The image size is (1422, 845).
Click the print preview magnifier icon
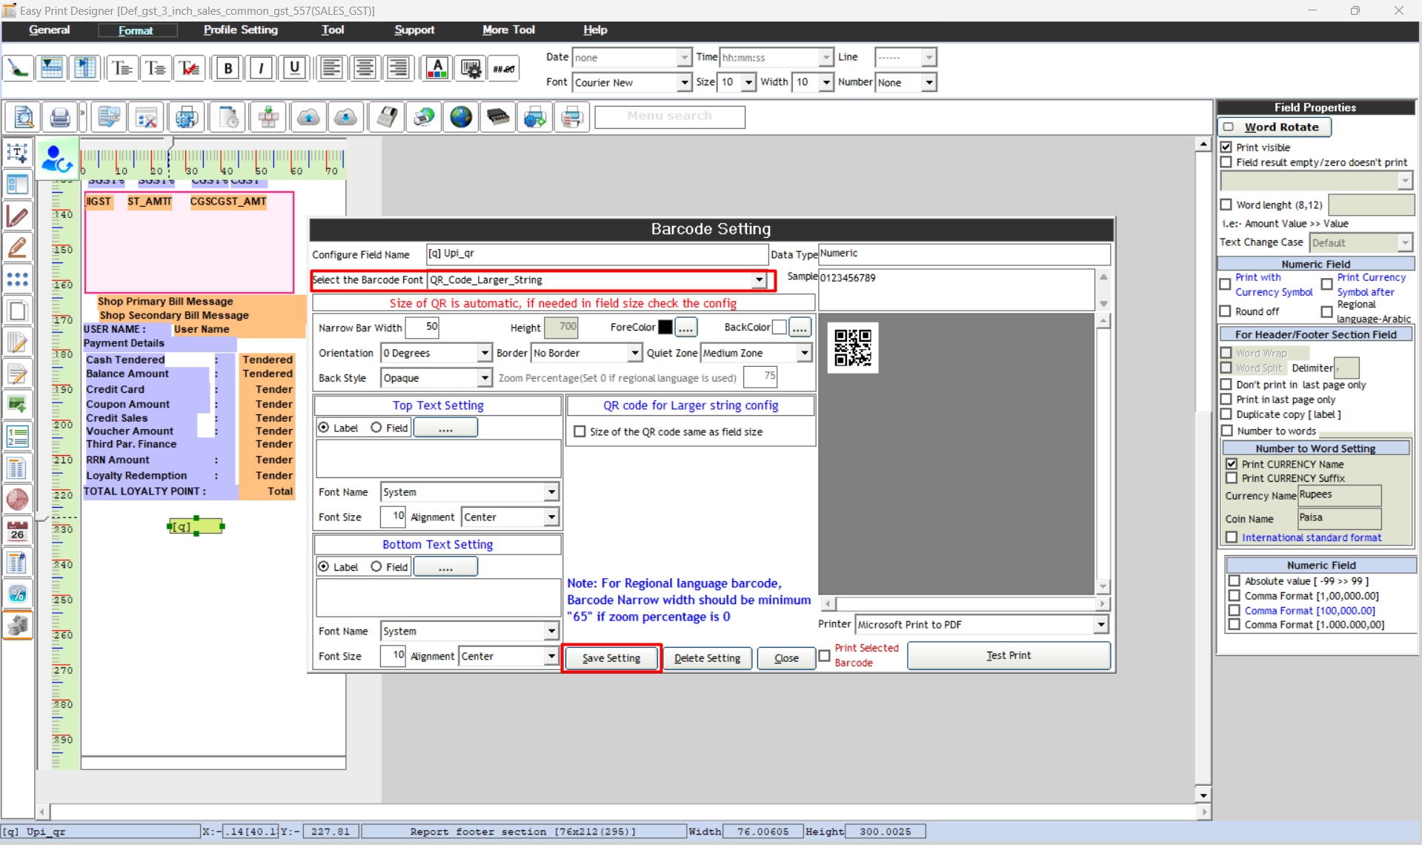pos(23,117)
